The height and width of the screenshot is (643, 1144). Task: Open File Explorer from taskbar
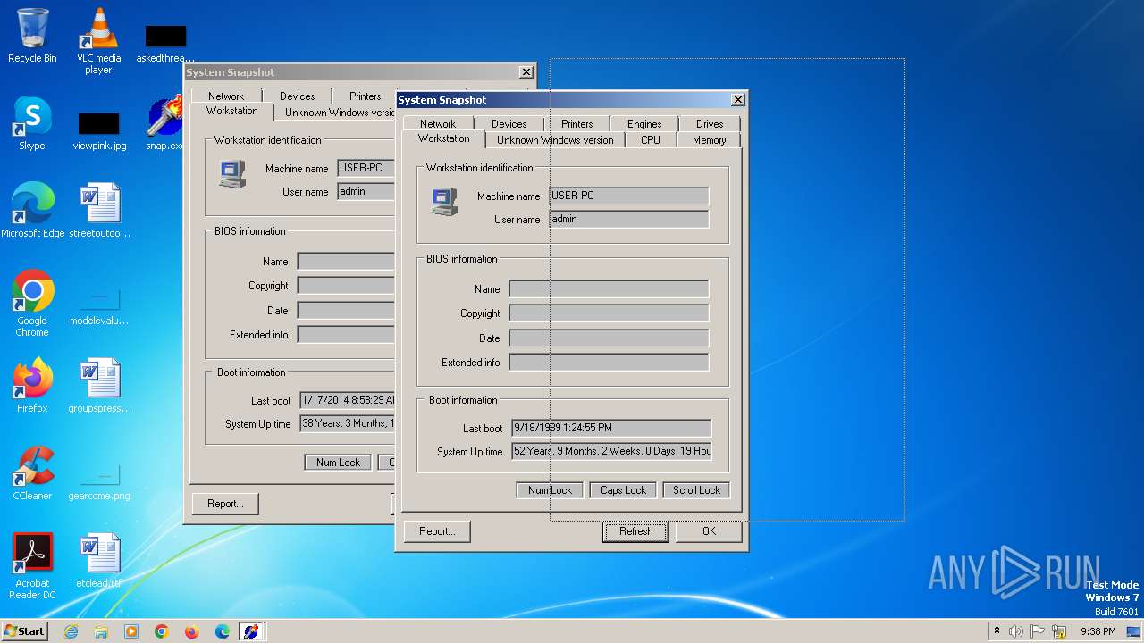101,631
